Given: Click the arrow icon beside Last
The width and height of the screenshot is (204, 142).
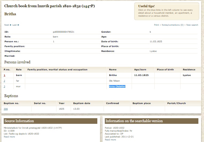Looking at the screenshot, I should tap(18, 25).
